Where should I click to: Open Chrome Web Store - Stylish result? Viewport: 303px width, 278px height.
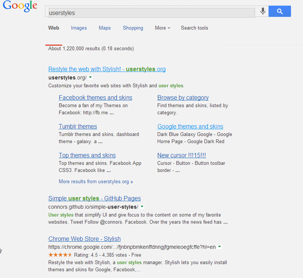click(84, 239)
